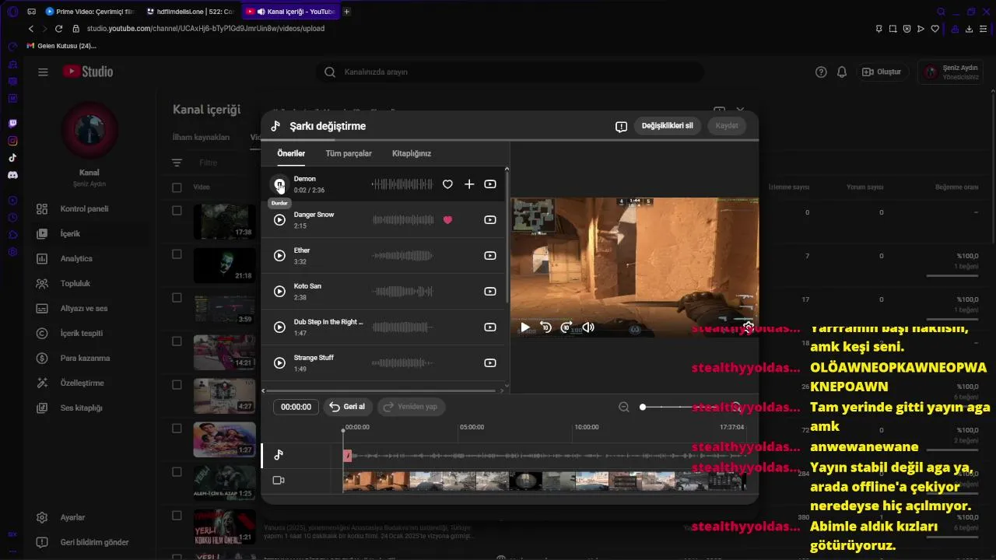Open YouTube link for Strange Stuff track
Image resolution: width=996 pixels, height=560 pixels.
point(490,363)
